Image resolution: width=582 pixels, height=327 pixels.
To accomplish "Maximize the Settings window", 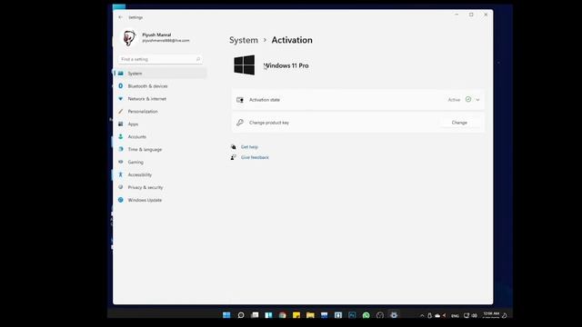I will [471, 15].
